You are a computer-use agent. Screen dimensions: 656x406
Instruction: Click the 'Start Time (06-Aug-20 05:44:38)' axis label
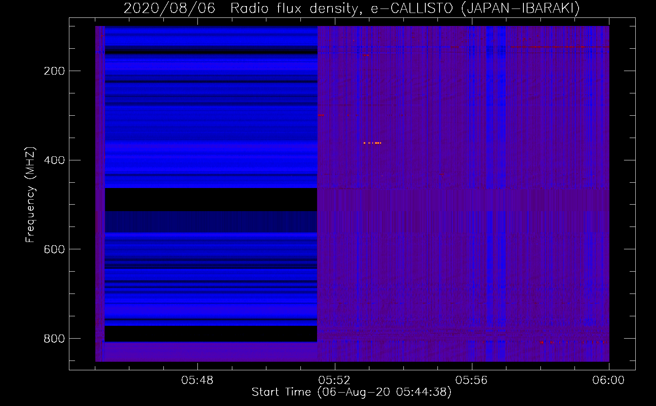point(352,392)
